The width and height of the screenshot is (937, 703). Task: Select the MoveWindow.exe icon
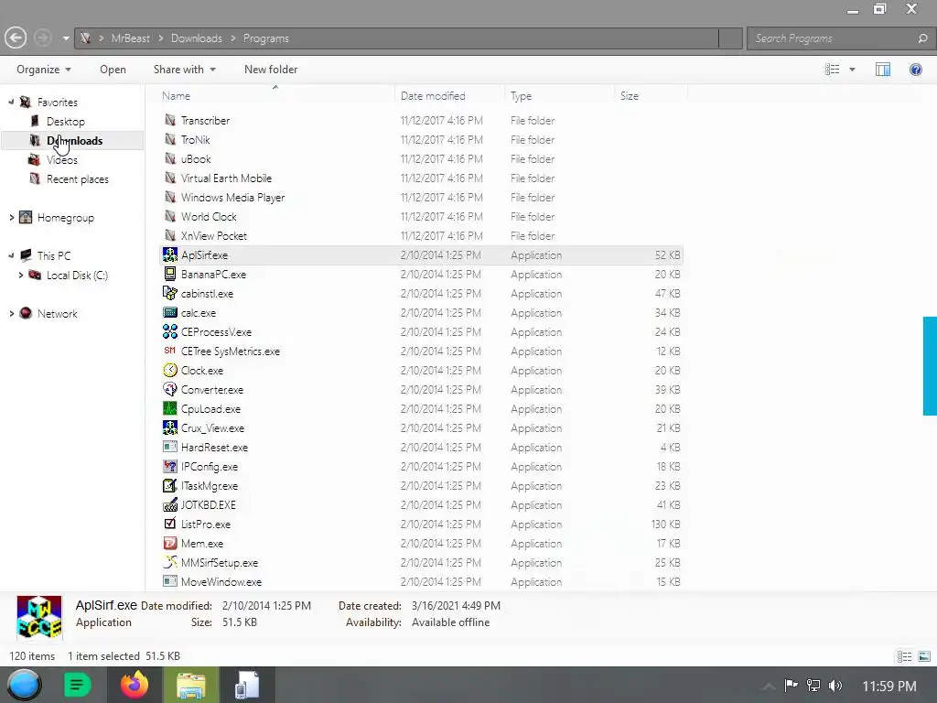pos(169,581)
